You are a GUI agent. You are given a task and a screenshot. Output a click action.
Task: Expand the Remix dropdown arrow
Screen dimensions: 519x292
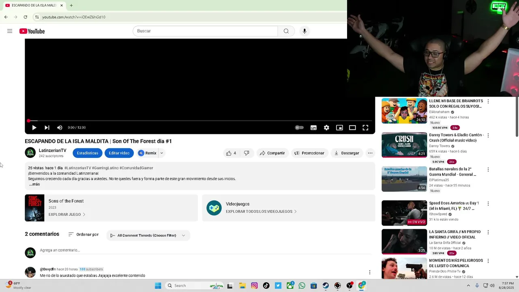(x=161, y=153)
